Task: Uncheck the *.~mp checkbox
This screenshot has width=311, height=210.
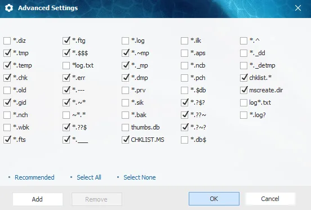Action: 125,53
